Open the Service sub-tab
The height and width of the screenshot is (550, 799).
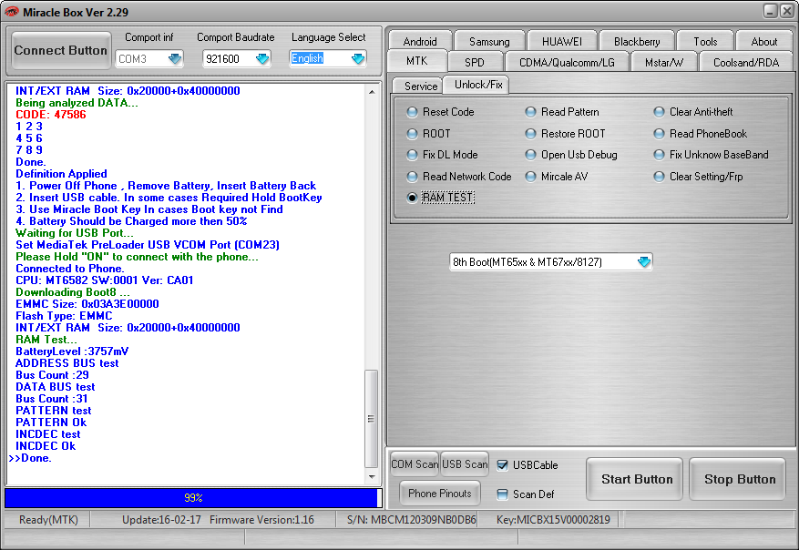point(420,87)
